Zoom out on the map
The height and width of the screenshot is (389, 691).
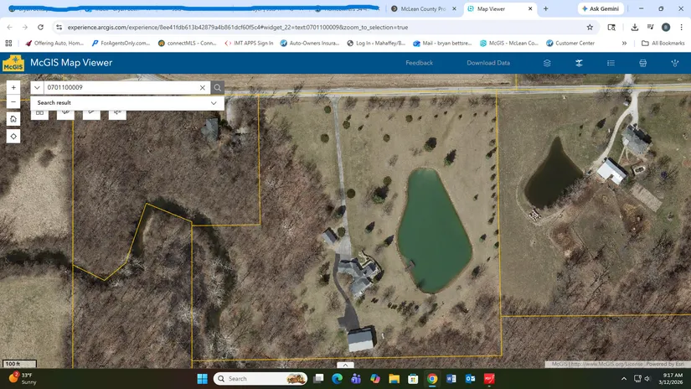13,102
